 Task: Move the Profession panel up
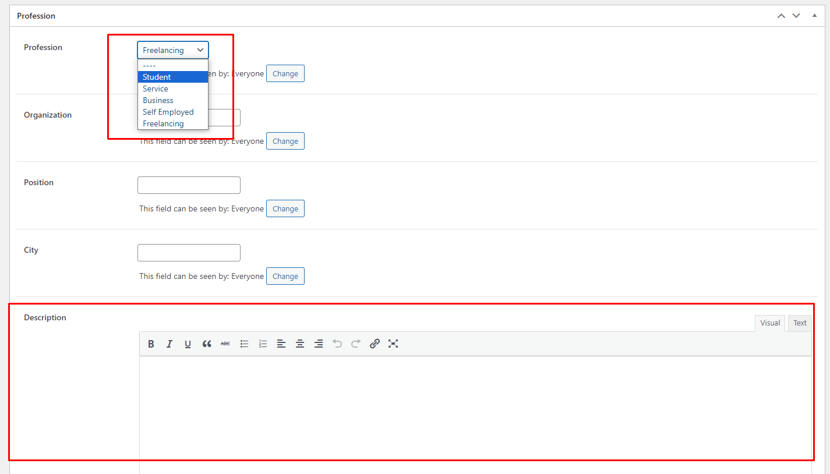(781, 16)
